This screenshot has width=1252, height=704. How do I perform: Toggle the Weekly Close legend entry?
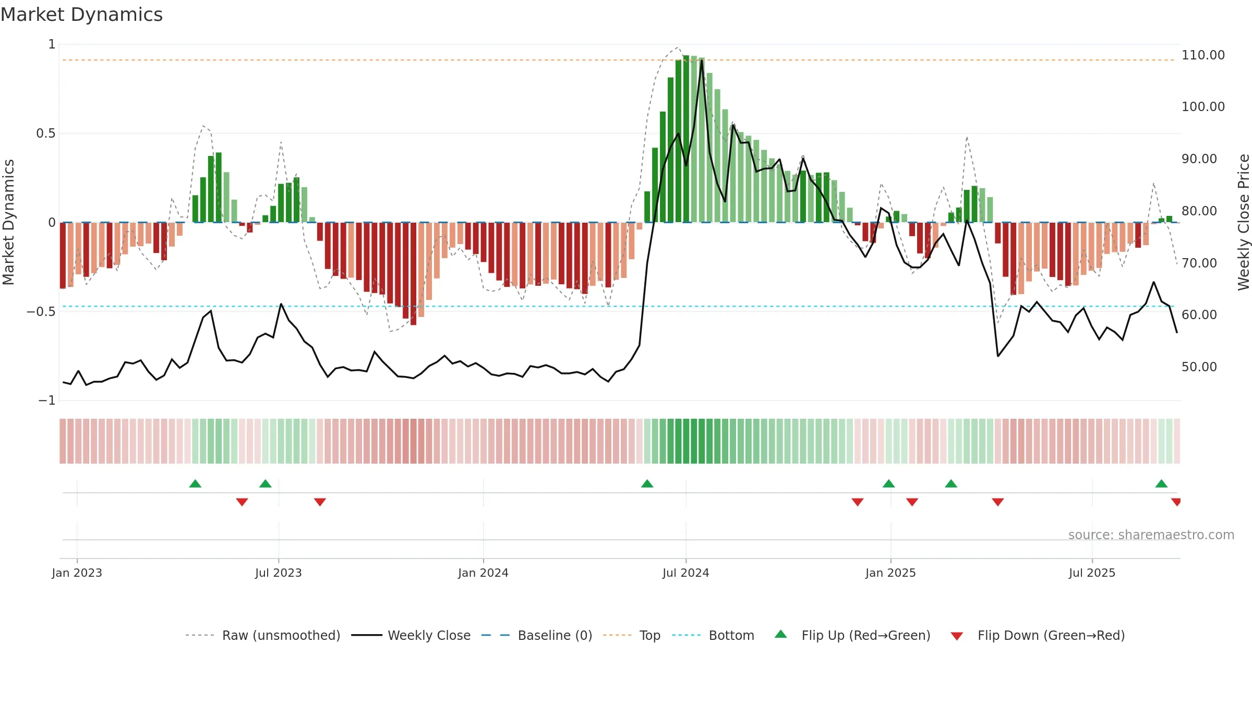tap(411, 635)
